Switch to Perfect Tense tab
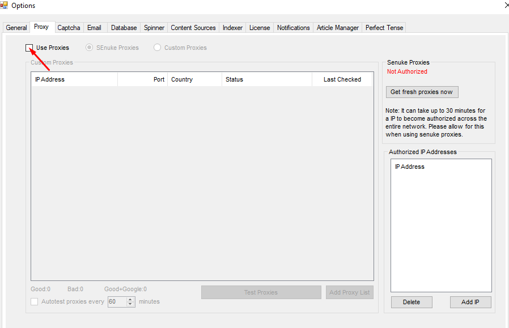Image resolution: width=509 pixels, height=328 pixels. [x=384, y=28]
